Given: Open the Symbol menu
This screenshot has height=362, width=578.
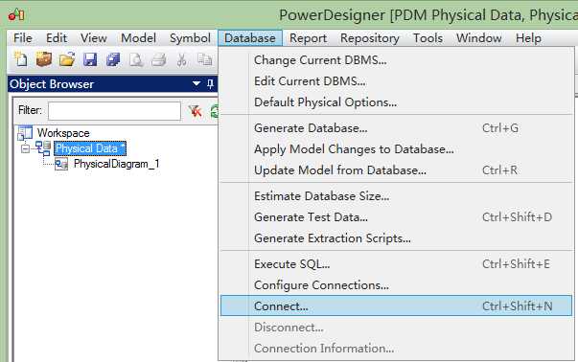Looking at the screenshot, I should (190, 38).
